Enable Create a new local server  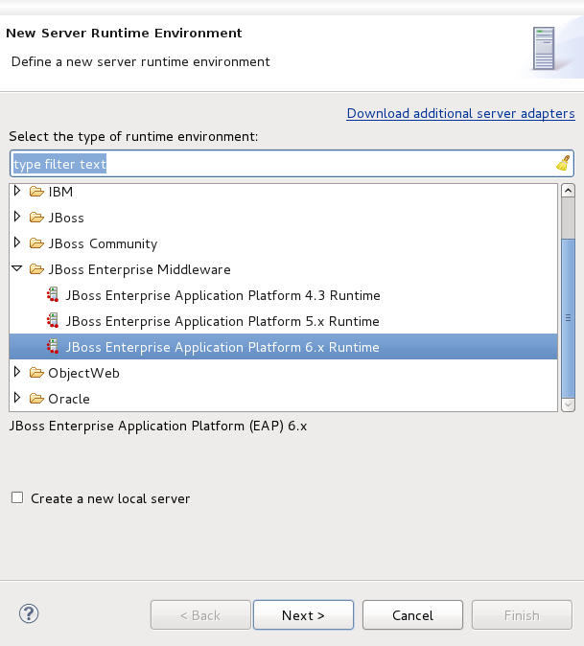tap(17, 498)
